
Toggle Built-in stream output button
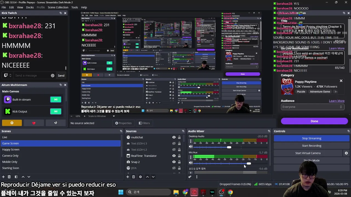pyautogui.click(x=56, y=100)
